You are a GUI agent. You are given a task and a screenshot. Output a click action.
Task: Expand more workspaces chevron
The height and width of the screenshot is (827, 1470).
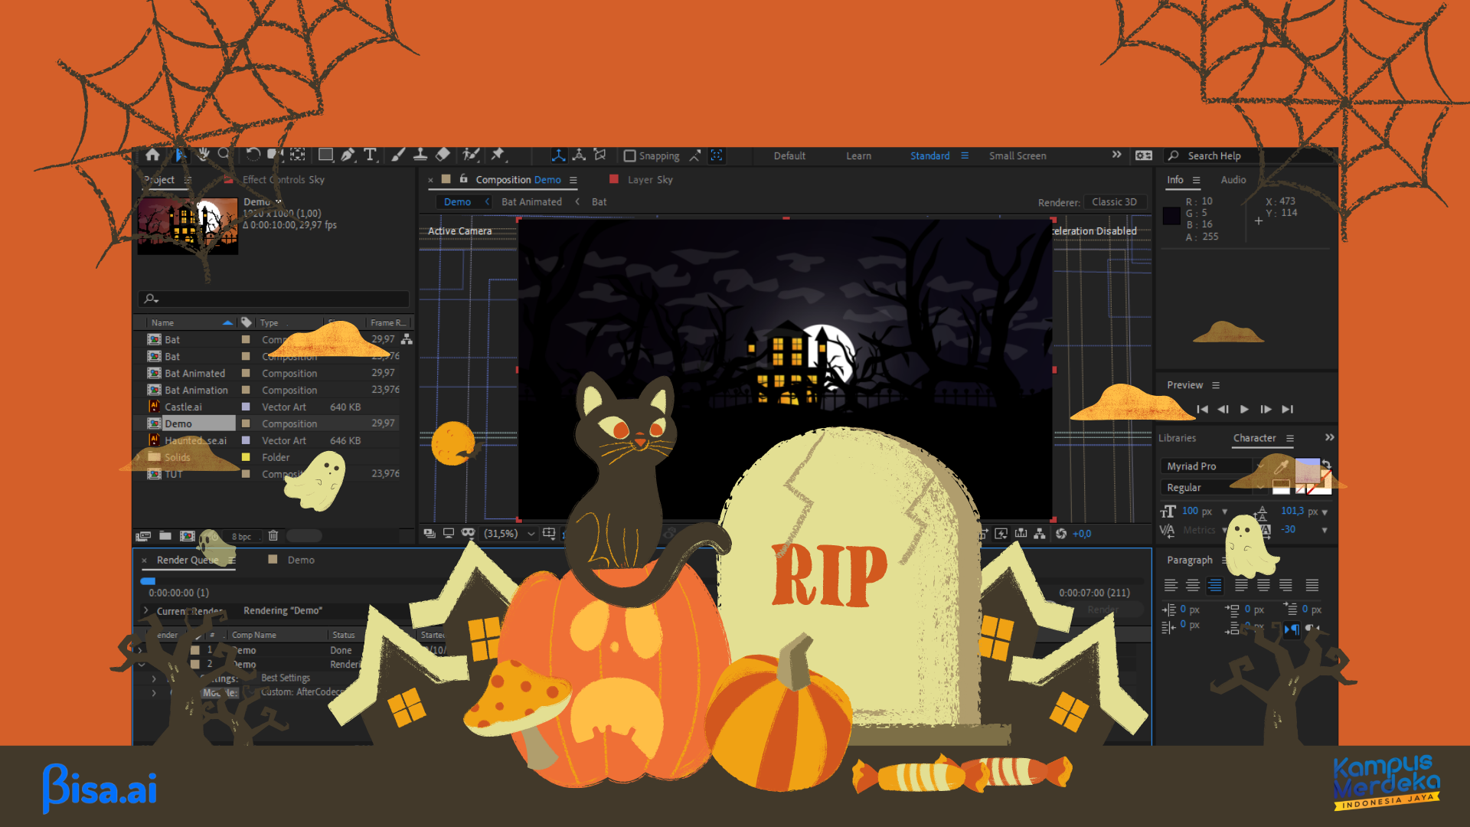[x=1117, y=155]
